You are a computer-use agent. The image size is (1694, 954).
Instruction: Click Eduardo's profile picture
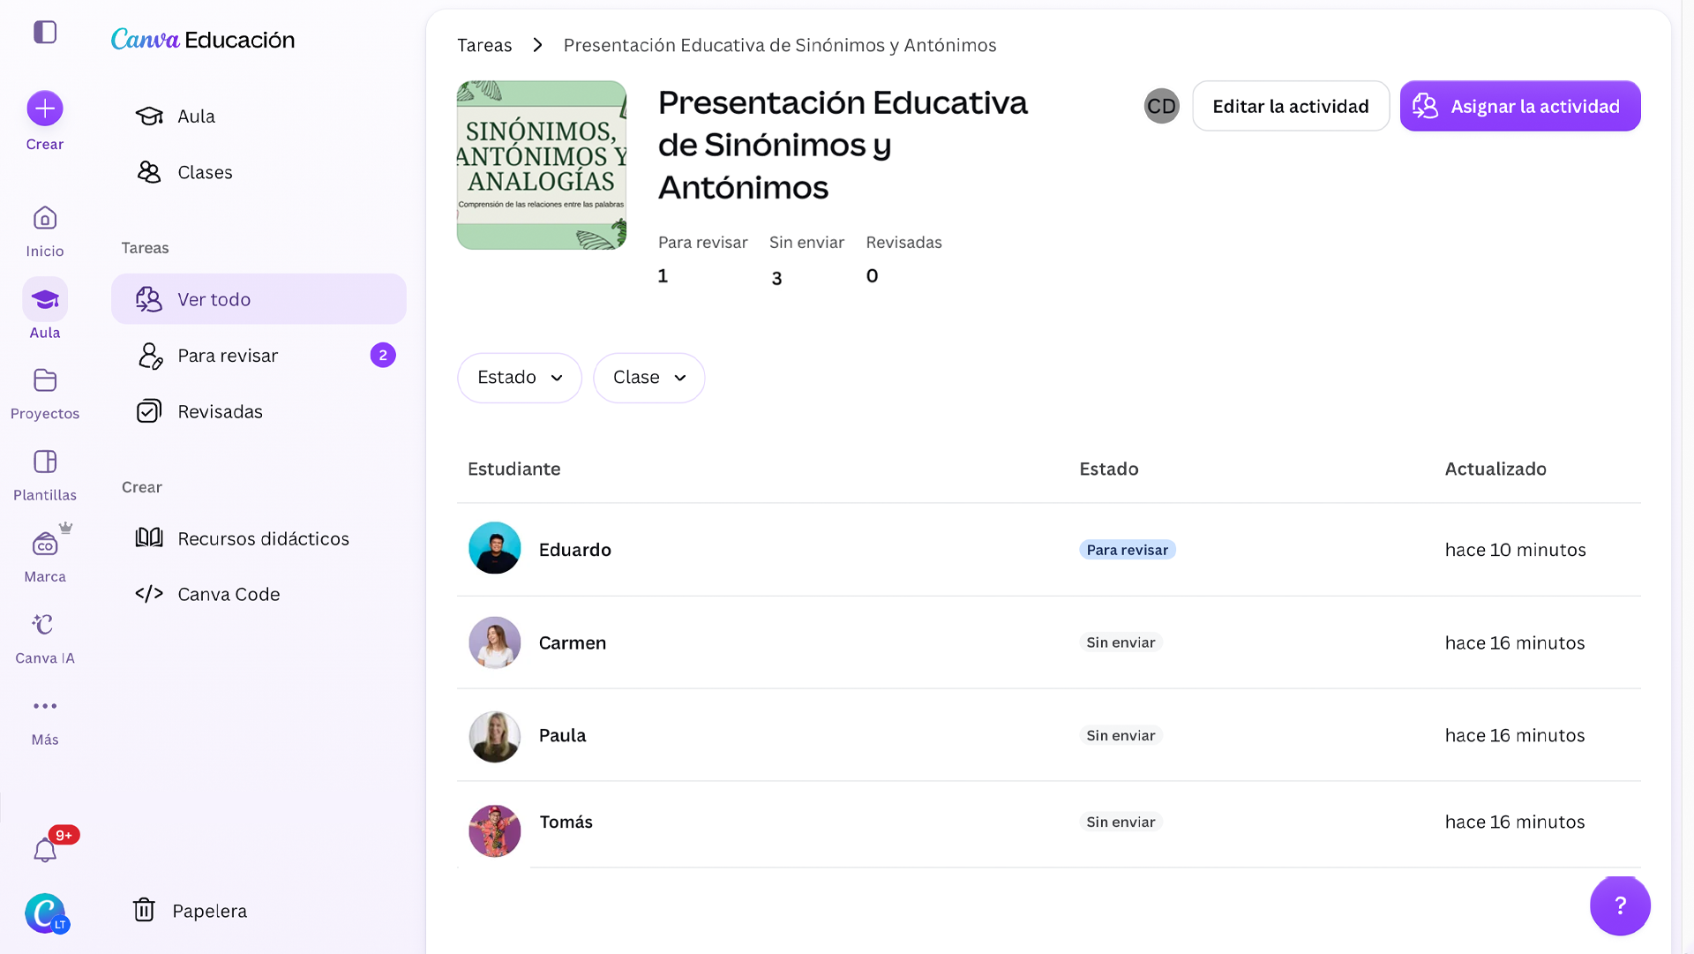(494, 548)
